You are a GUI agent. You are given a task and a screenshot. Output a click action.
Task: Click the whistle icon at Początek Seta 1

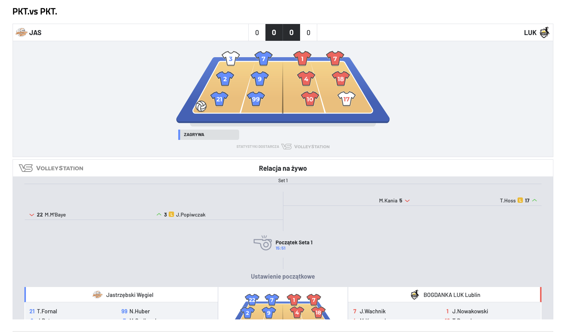pos(262,243)
